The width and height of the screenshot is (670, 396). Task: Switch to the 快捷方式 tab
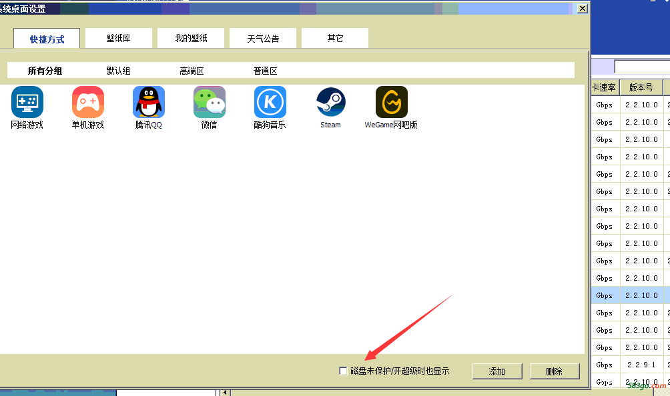(x=47, y=39)
